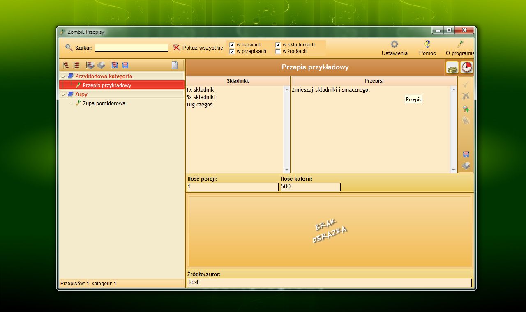Click the Ilość kalorii field

pyautogui.click(x=310, y=187)
